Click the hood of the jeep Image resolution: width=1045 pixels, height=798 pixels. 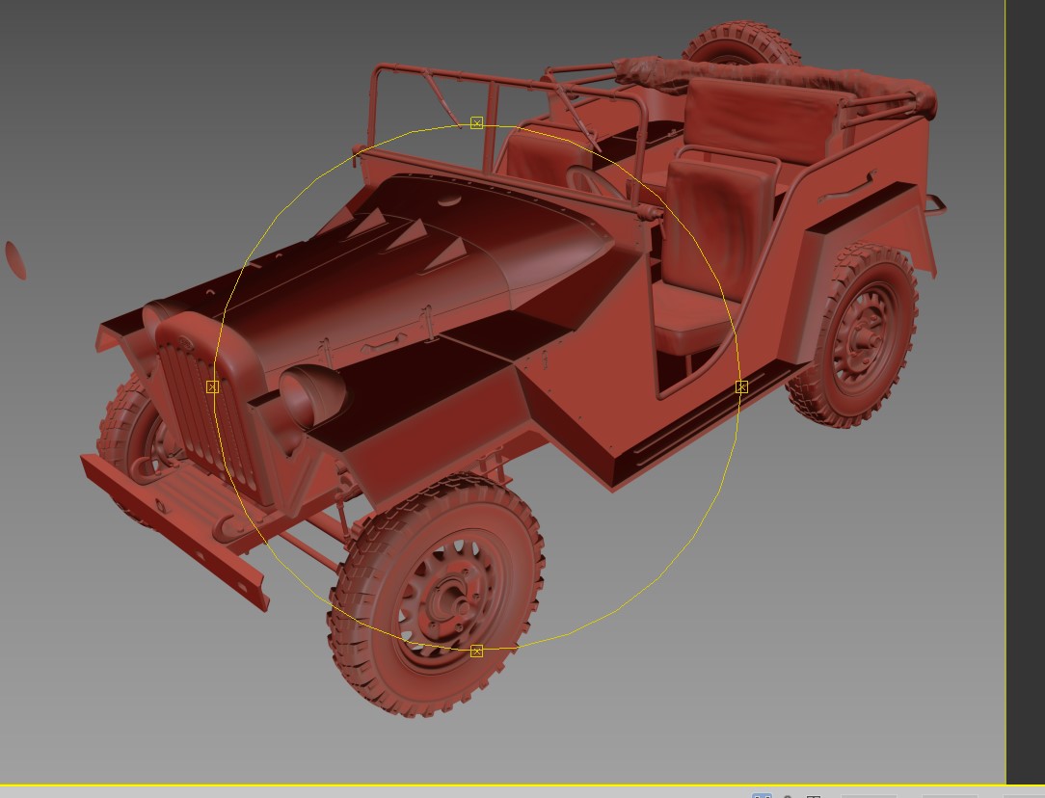(424, 260)
